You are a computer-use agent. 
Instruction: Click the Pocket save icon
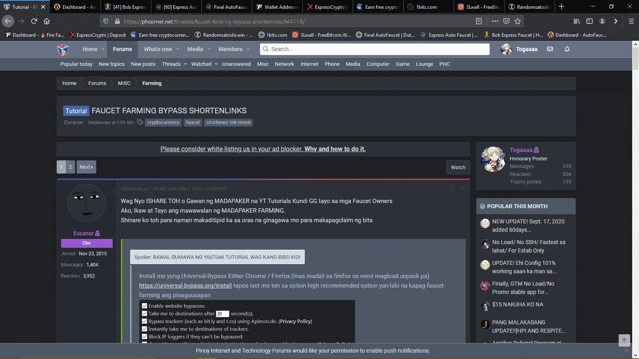pyautogui.click(x=506, y=21)
